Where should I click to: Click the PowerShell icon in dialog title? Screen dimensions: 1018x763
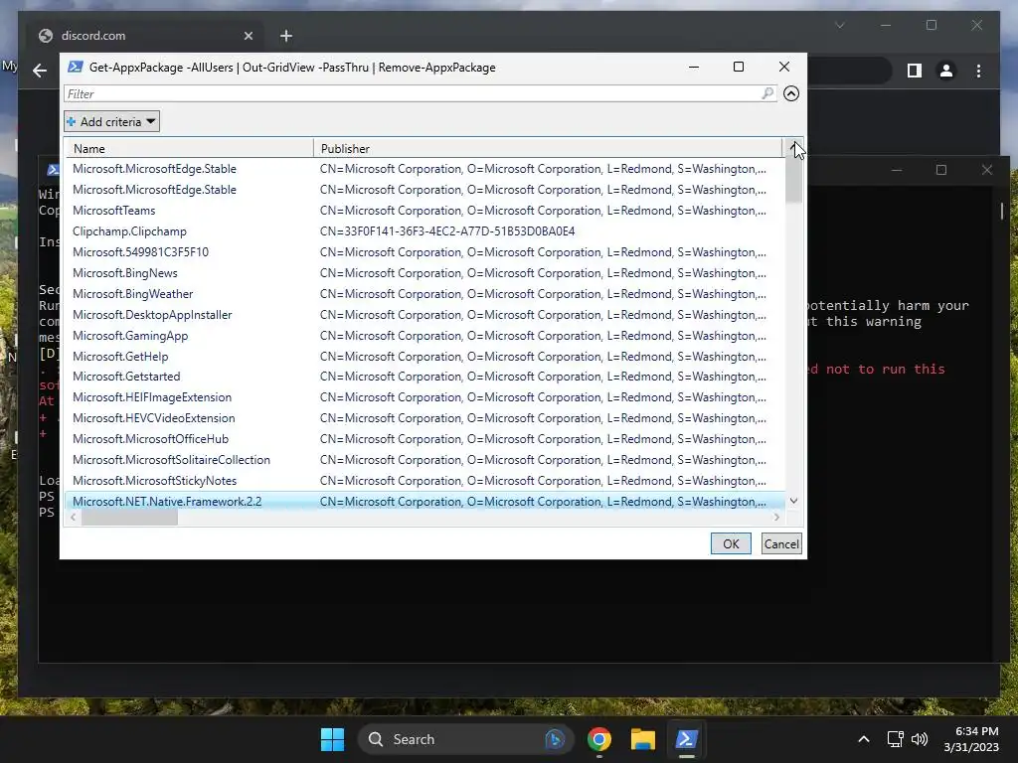pyautogui.click(x=76, y=67)
